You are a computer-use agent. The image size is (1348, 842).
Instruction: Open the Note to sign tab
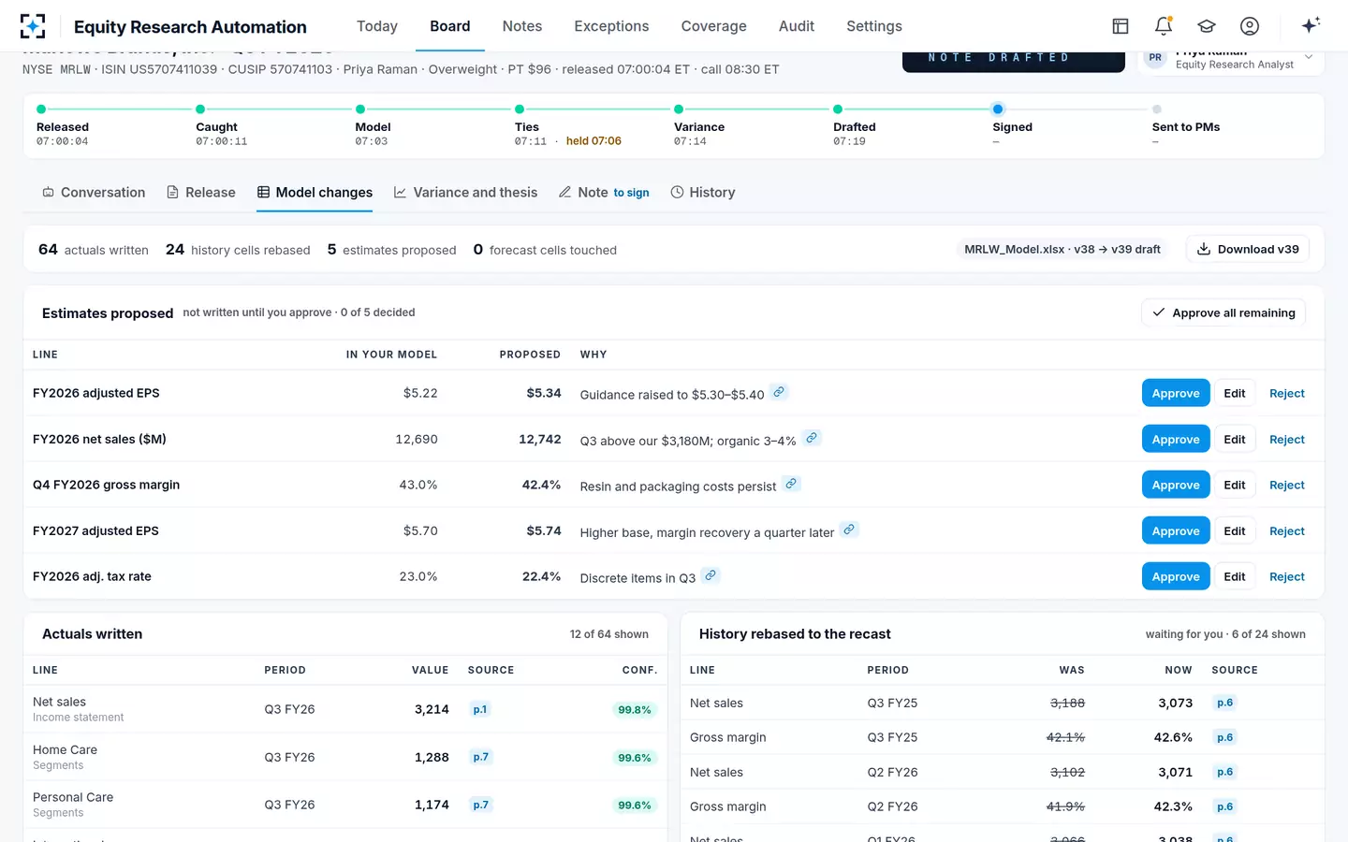(x=604, y=193)
